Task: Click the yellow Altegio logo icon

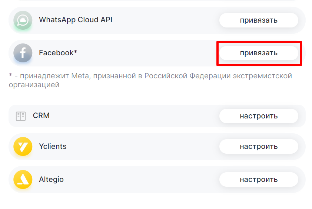Action: [x=23, y=180]
